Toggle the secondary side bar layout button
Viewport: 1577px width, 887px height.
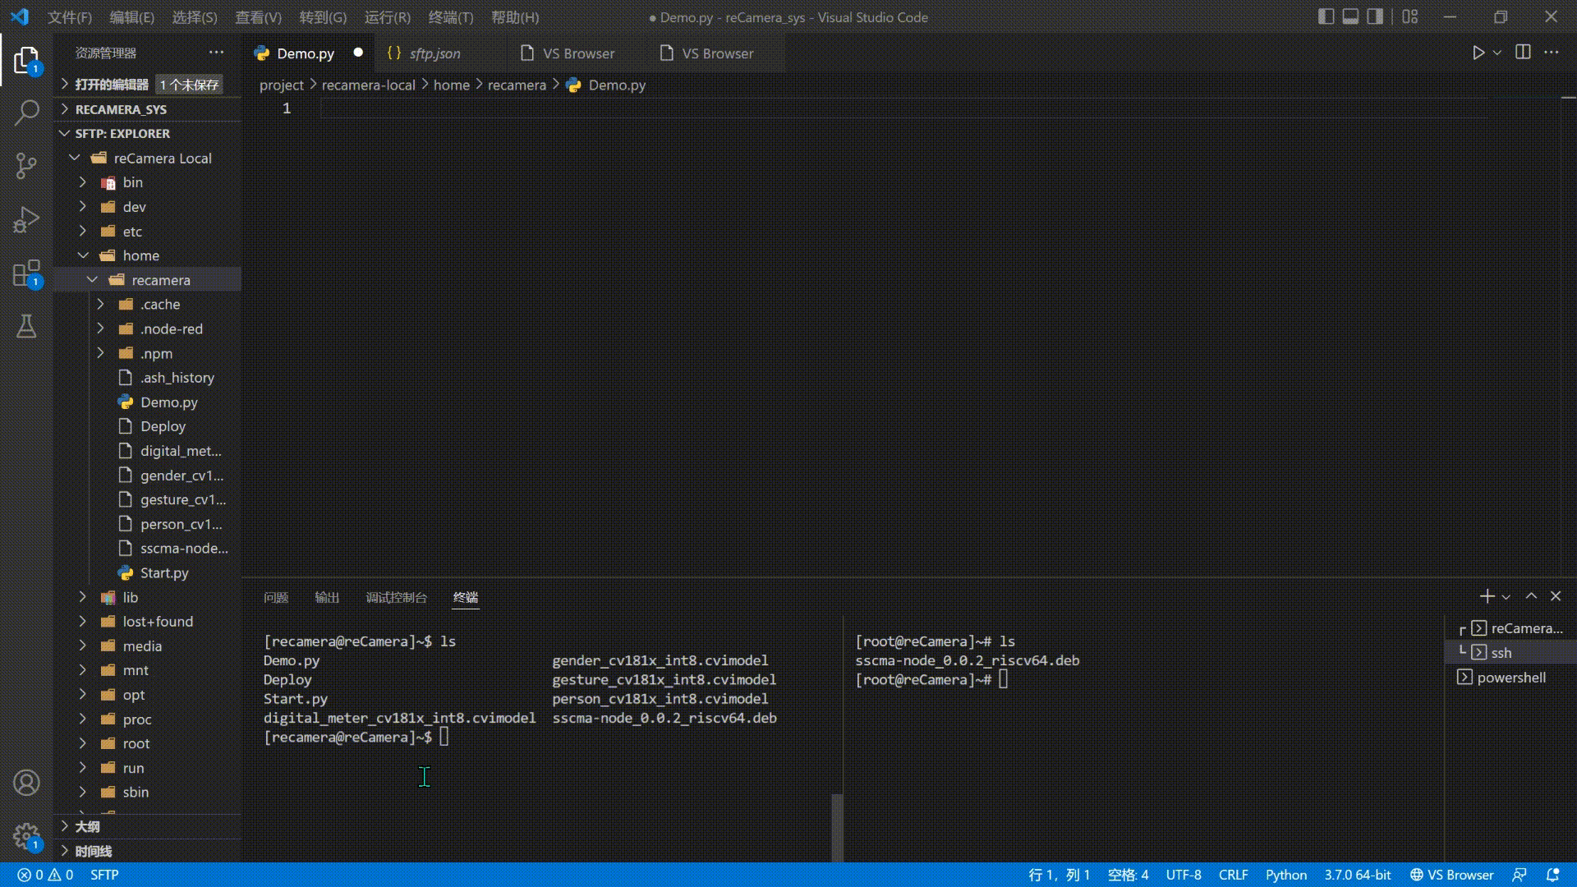click(1375, 17)
